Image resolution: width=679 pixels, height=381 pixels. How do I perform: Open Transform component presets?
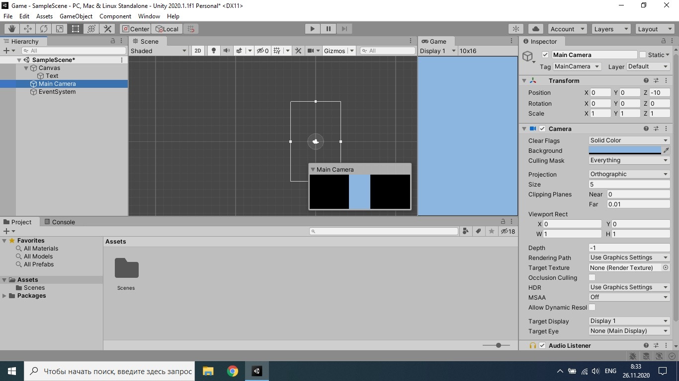tap(656, 80)
